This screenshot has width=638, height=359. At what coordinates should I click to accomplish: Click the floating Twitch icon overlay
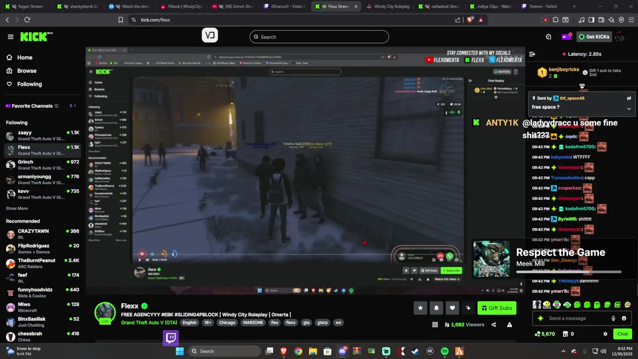click(x=171, y=338)
